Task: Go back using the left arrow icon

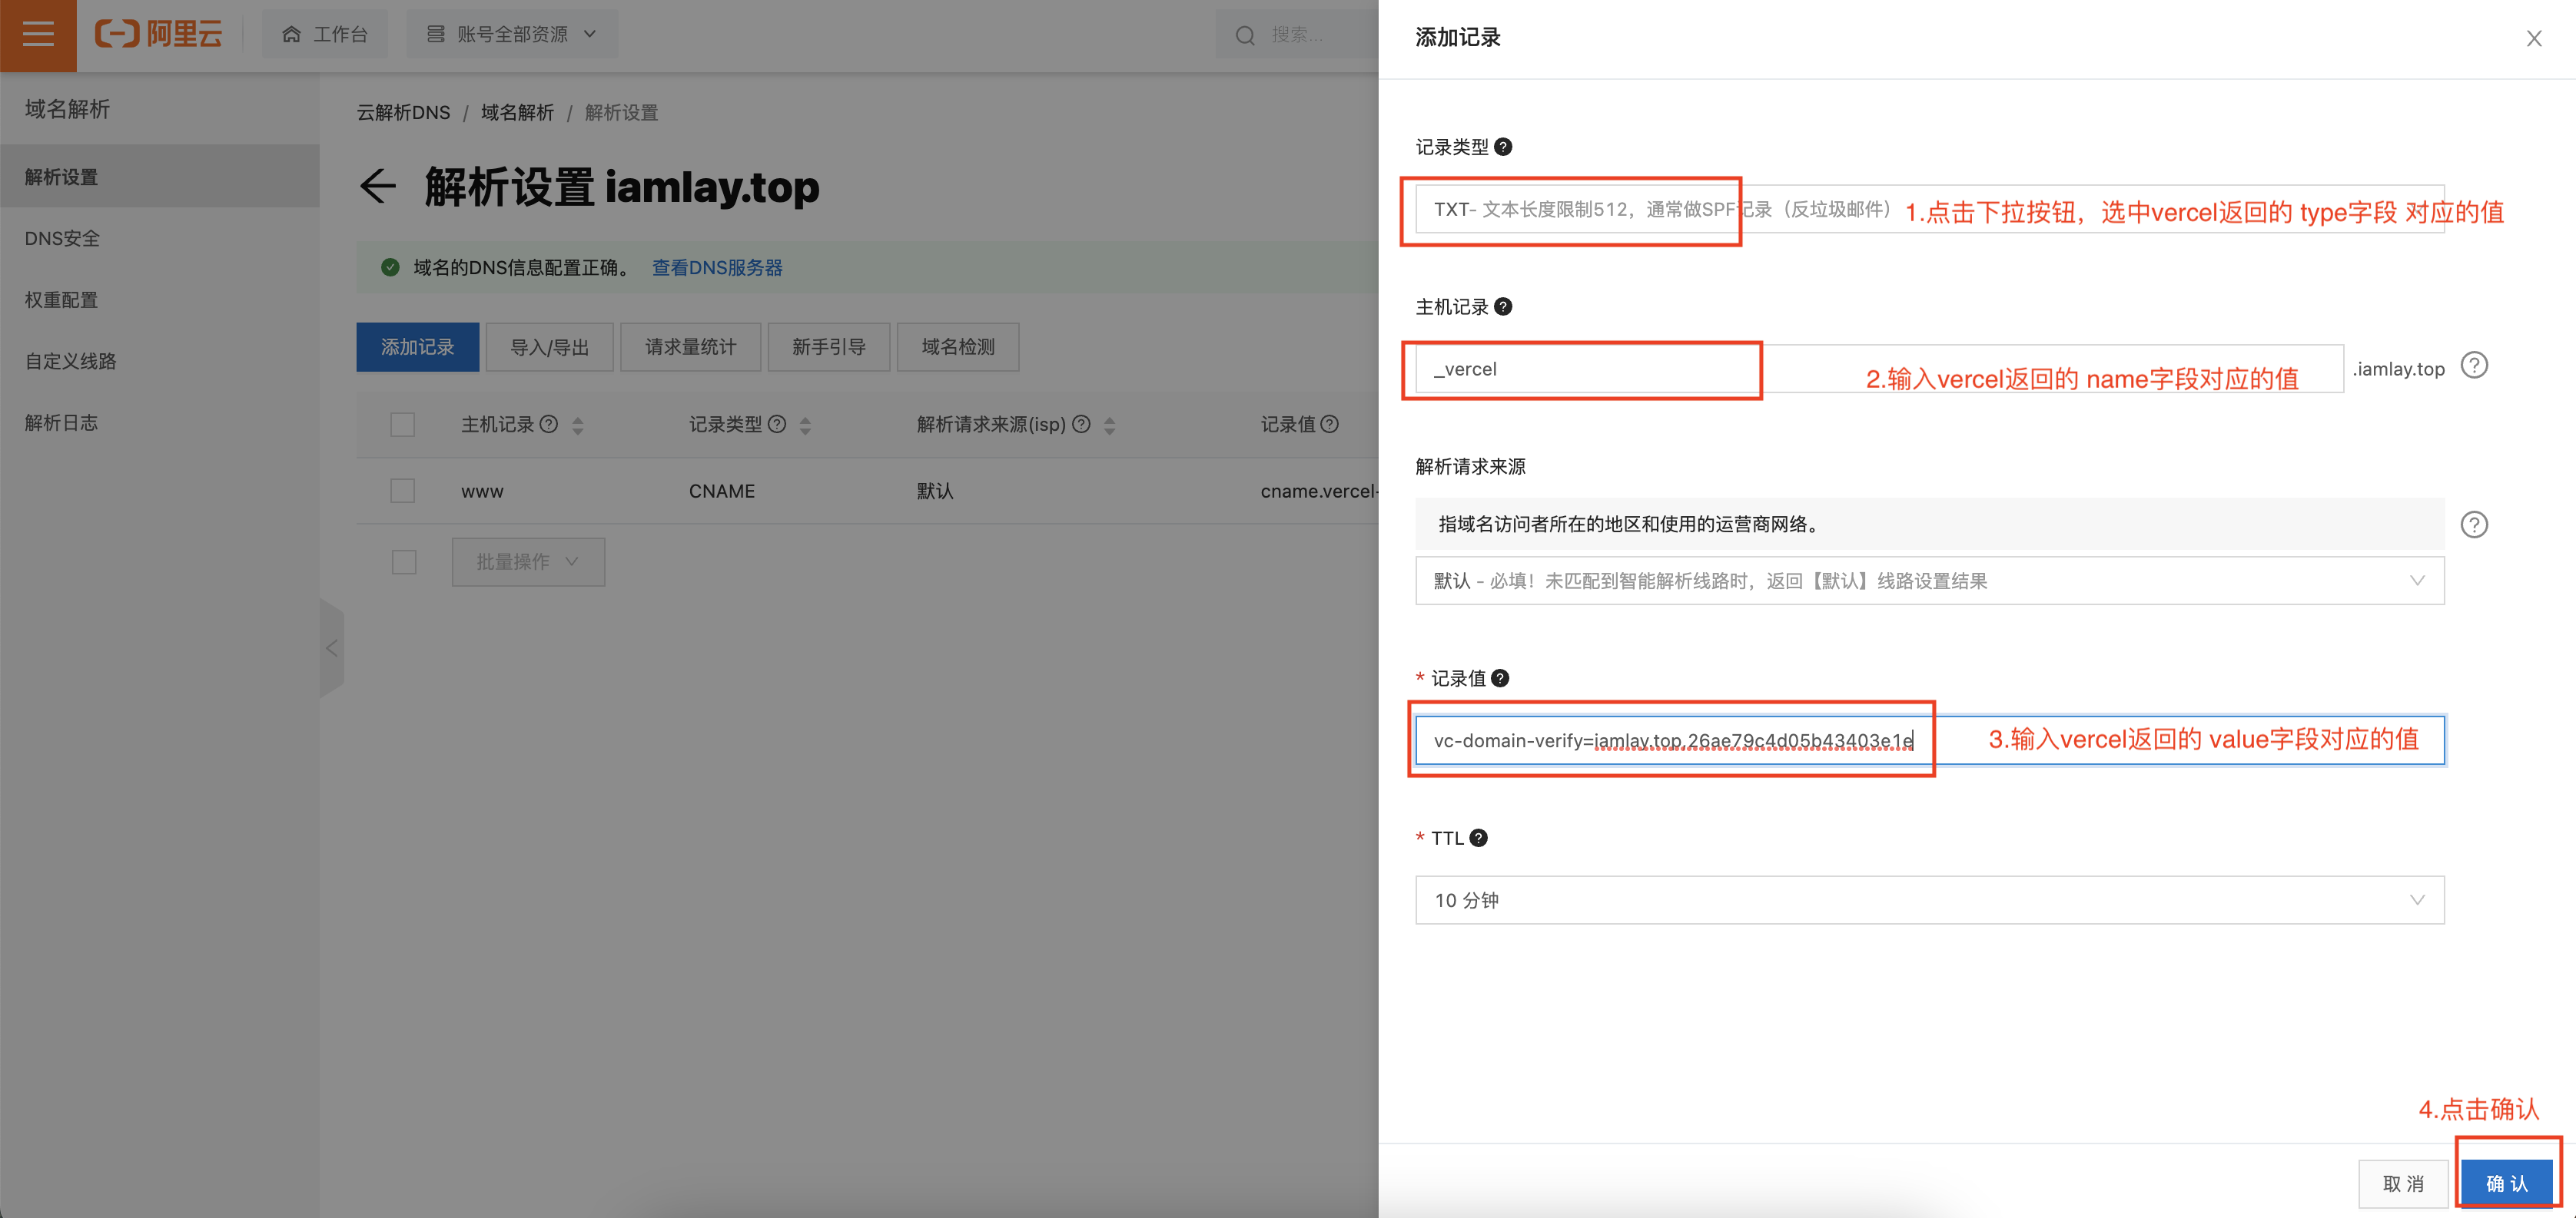Action: click(378, 187)
